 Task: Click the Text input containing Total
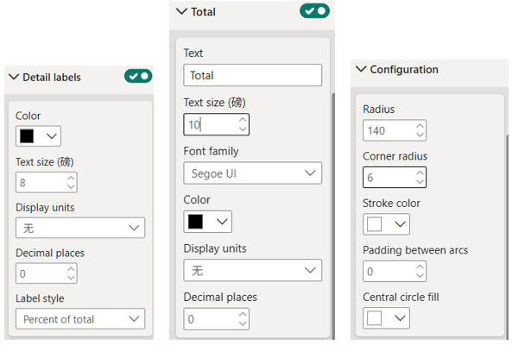click(253, 75)
